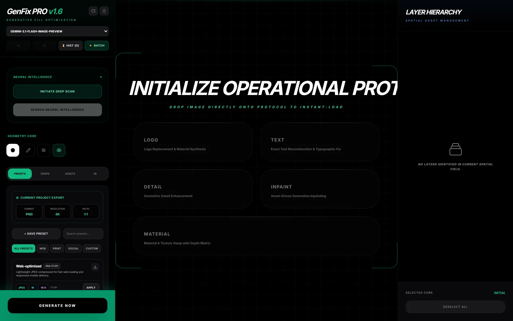513x321 pixels.
Task: Click the Geometry Core section label
Action: (22, 136)
